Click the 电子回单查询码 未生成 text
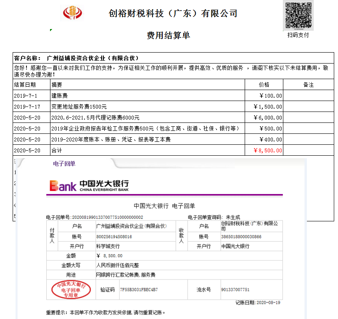This screenshot has height=319, width=338. 214,217
